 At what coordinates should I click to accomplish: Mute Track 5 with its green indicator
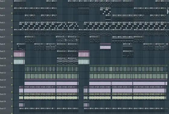(12, 28)
